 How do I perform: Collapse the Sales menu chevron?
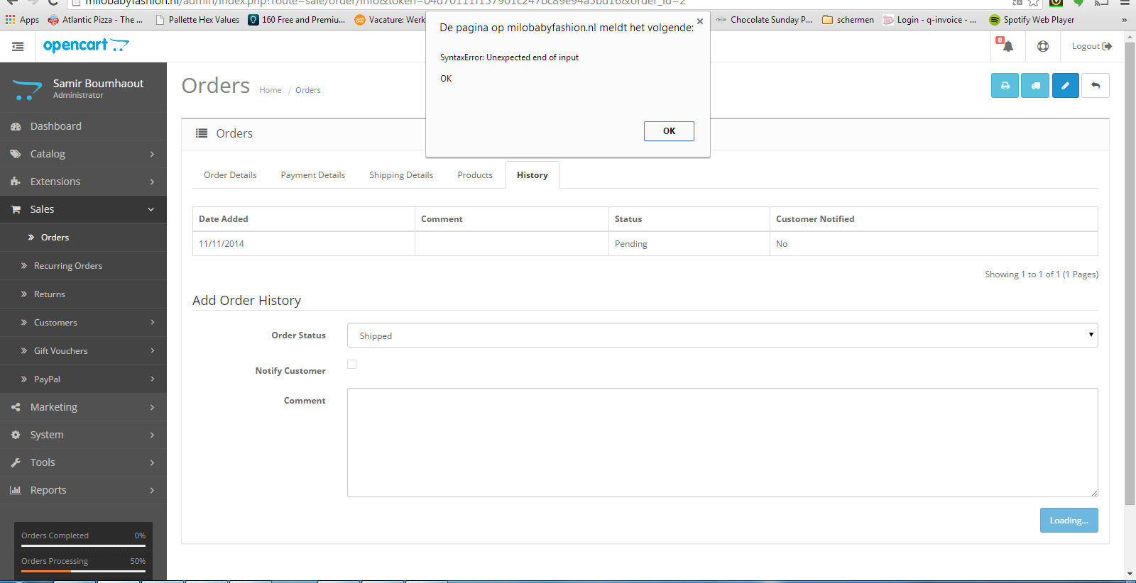151,209
